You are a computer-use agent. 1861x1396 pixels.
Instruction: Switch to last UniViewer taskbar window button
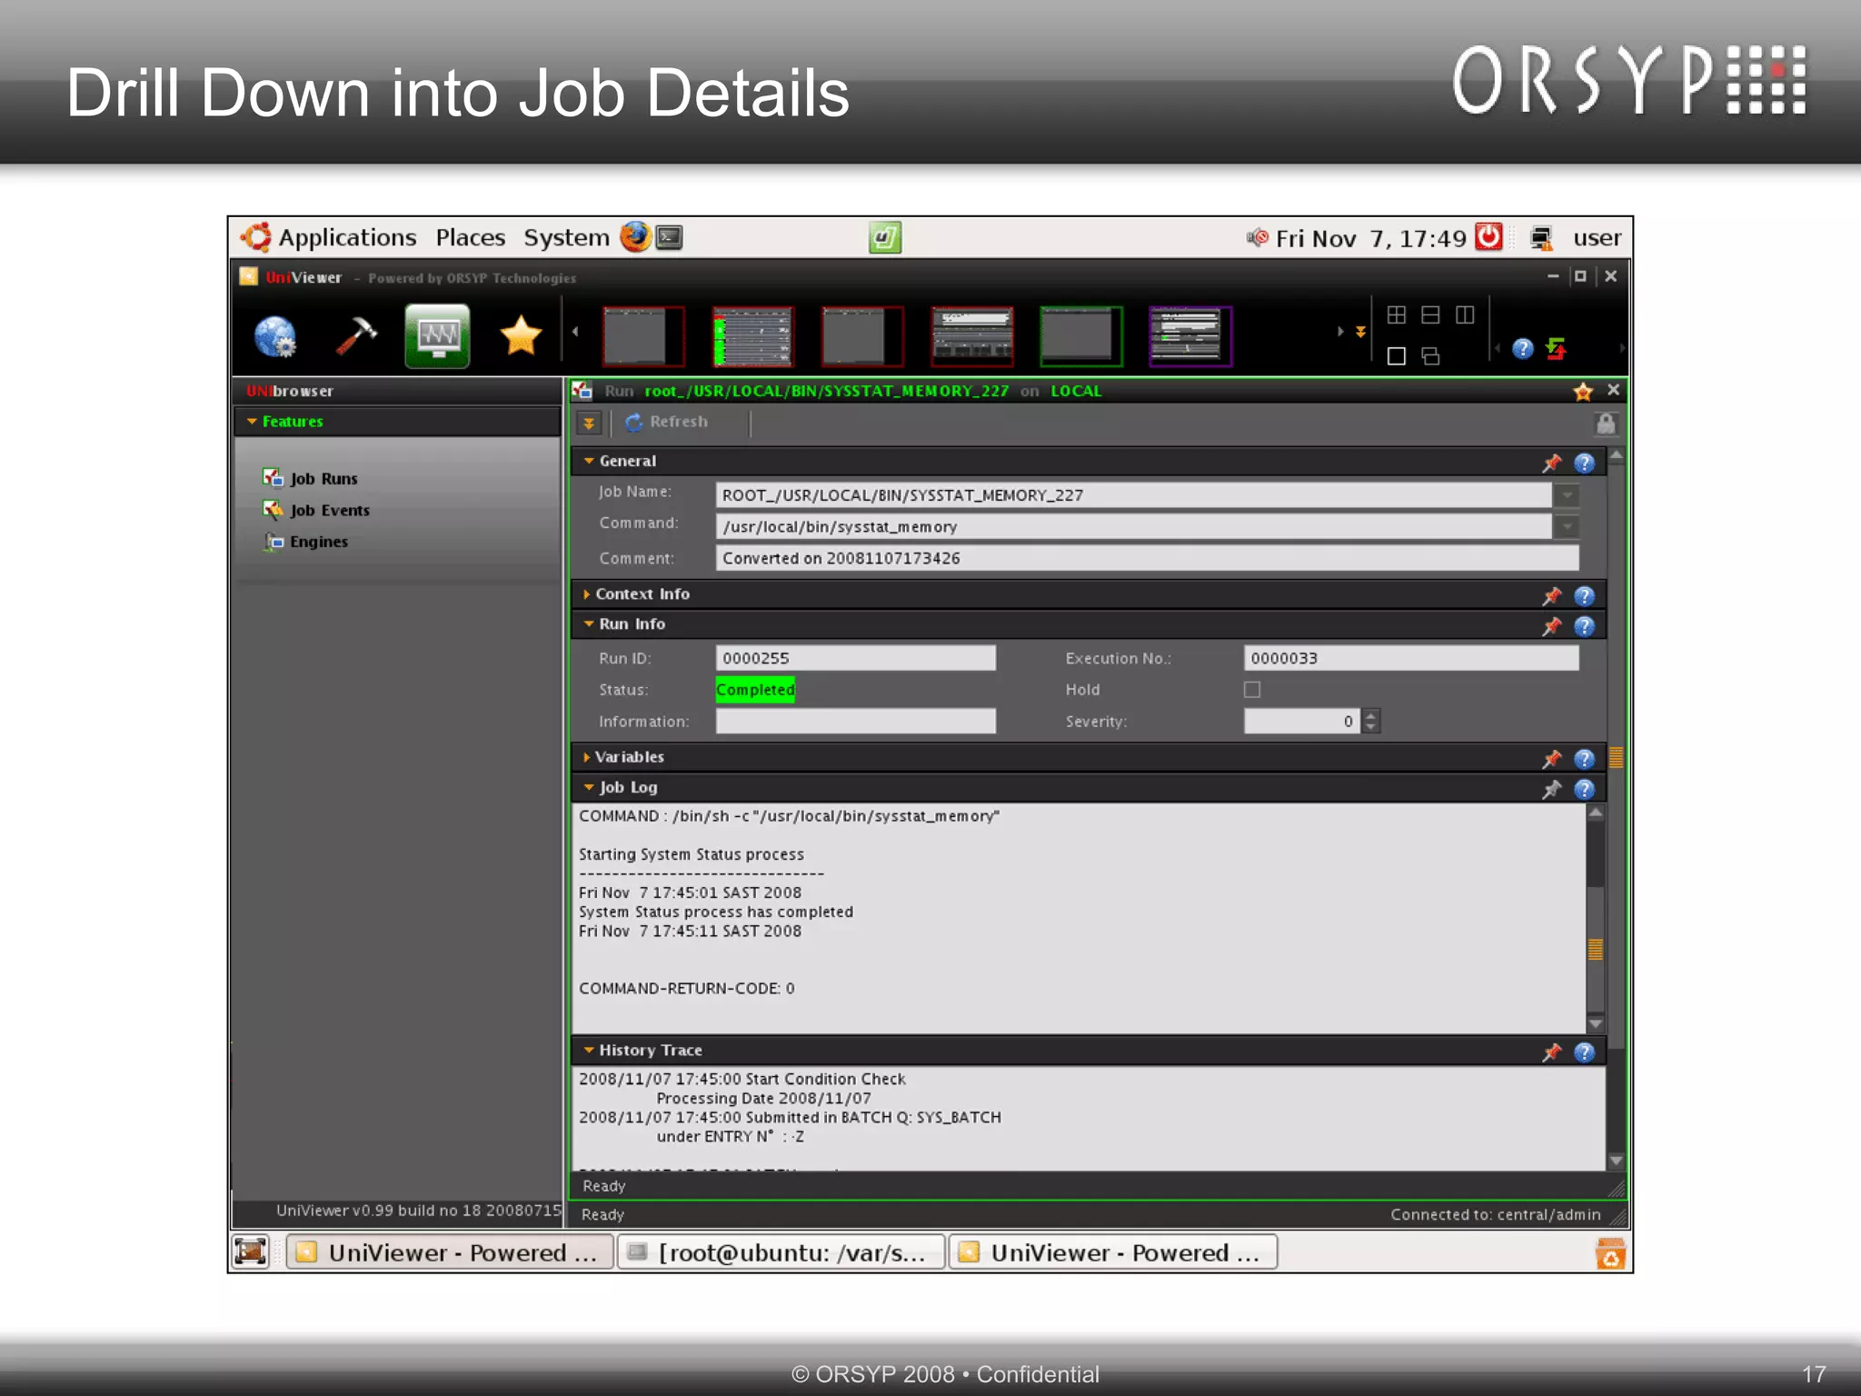[x=1113, y=1252]
